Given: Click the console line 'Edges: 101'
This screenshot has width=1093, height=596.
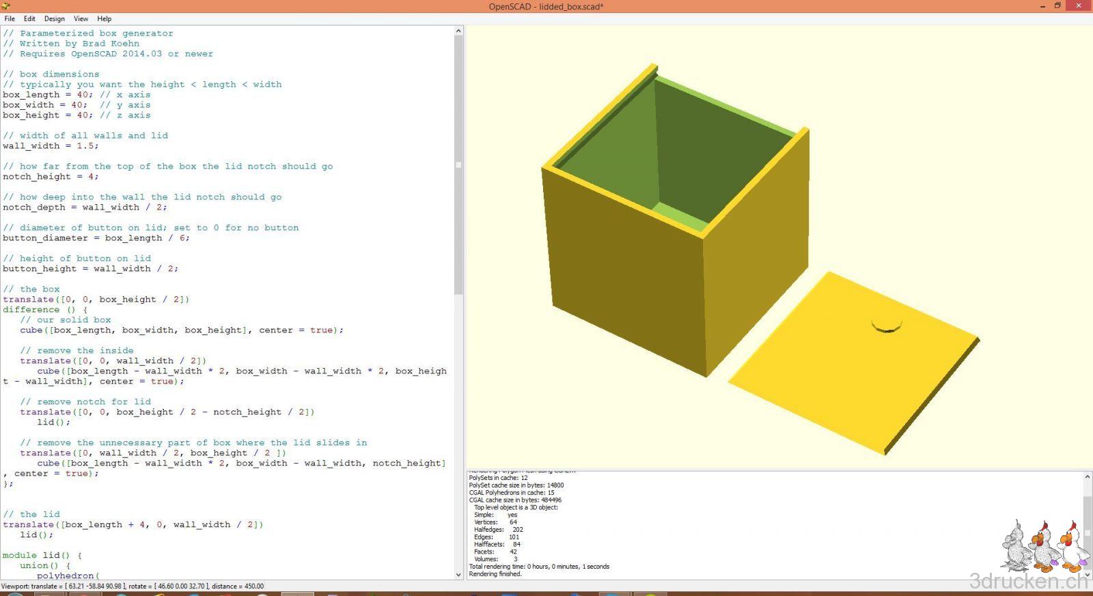Looking at the screenshot, I should tap(497, 537).
